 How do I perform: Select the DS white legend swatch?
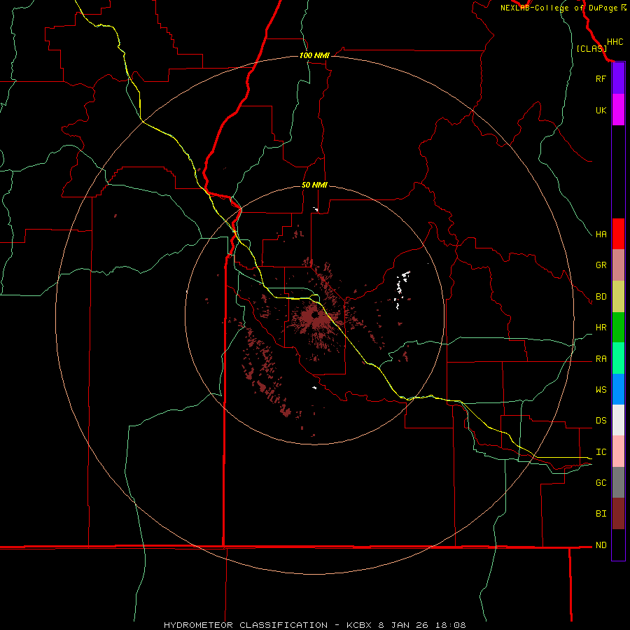pyautogui.click(x=618, y=420)
